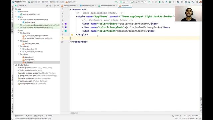The height and width of the screenshot is (120, 213).
Task: Click the Search Everywhere magnifier icon
Action: (x=197, y=2)
